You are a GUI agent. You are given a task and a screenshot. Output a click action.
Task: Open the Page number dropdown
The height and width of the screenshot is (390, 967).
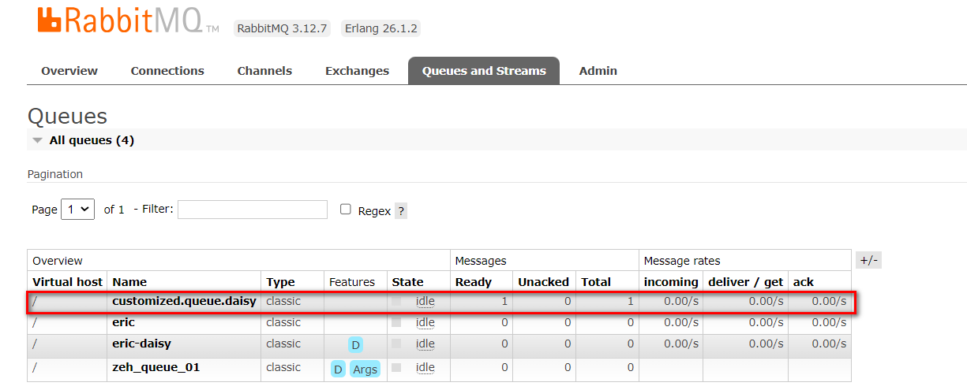[77, 210]
